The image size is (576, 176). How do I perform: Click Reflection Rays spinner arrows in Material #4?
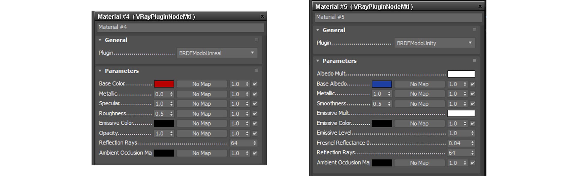[x=255, y=143]
